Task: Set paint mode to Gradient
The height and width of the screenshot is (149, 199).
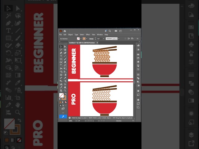Action: tap(63, 102)
